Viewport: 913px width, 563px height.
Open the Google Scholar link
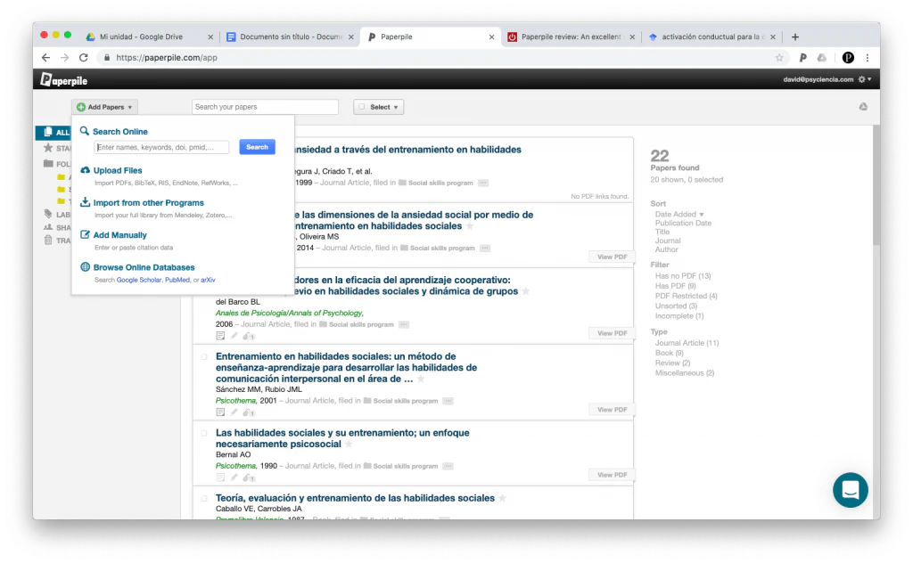(138, 280)
